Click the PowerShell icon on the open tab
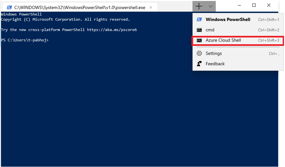The image size is (285, 167). 9,7
